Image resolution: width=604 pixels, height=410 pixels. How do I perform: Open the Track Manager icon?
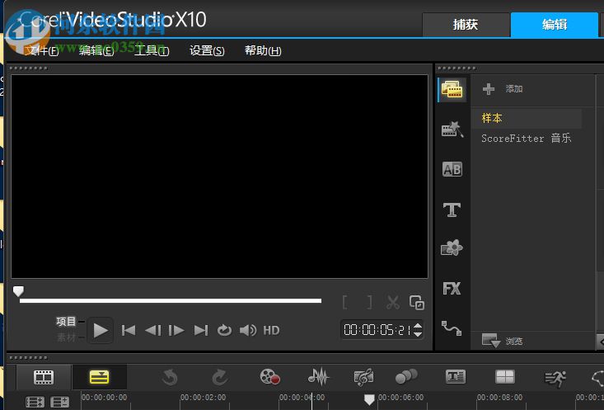59,402
